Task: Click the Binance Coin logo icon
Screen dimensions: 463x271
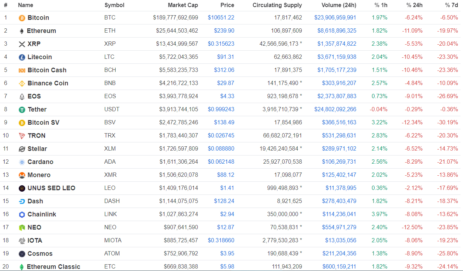Action: 22,84
